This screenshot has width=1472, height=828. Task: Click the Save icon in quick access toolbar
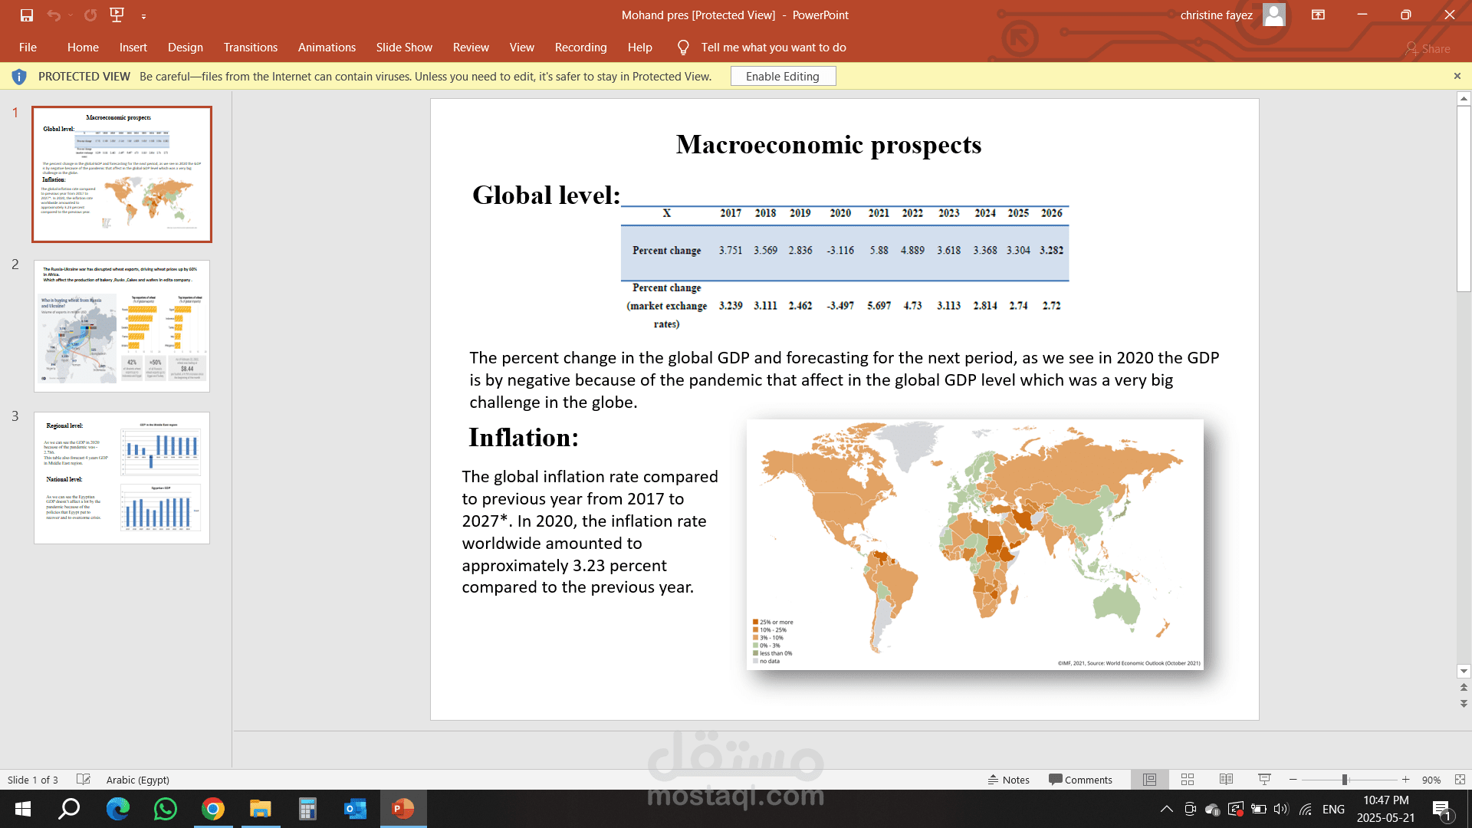tap(27, 15)
